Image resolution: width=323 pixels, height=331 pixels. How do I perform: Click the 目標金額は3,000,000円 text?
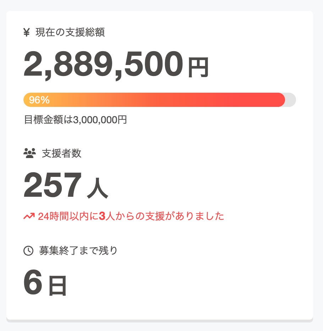(x=75, y=120)
